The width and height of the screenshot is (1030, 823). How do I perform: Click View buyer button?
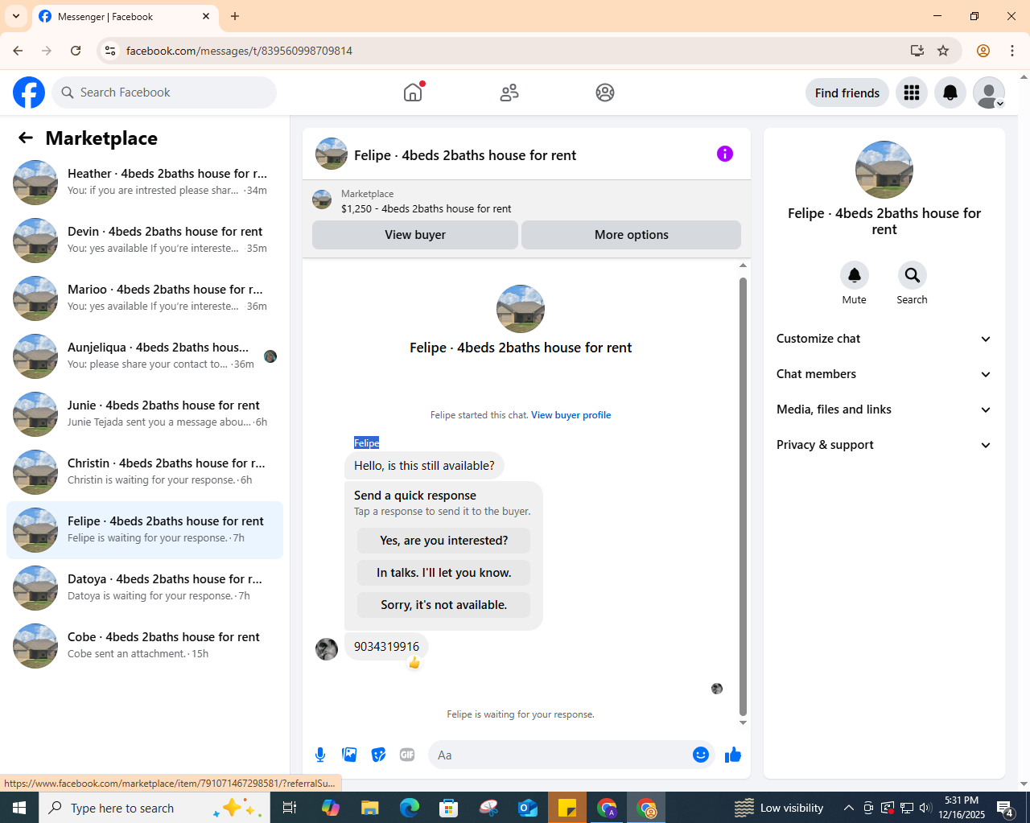[x=415, y=235]
